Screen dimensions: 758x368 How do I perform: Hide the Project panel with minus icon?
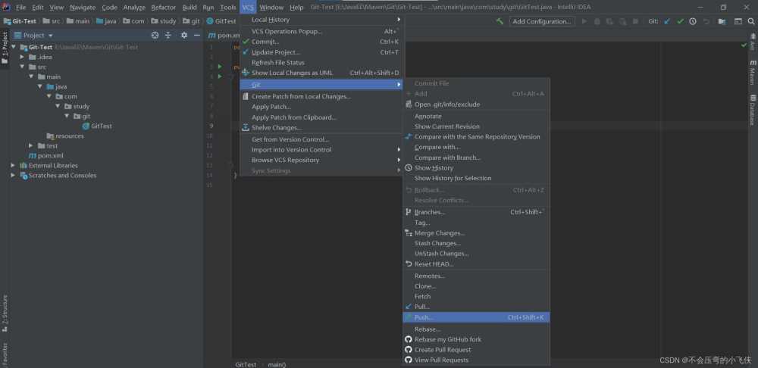click(197, 36)
